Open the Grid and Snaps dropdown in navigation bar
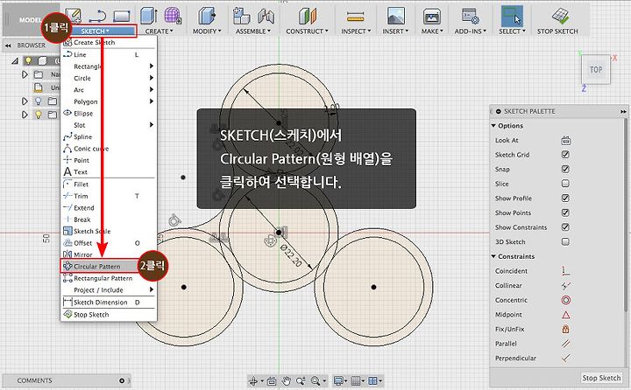Viewport: 631px width, 390px height. (358, 380)
